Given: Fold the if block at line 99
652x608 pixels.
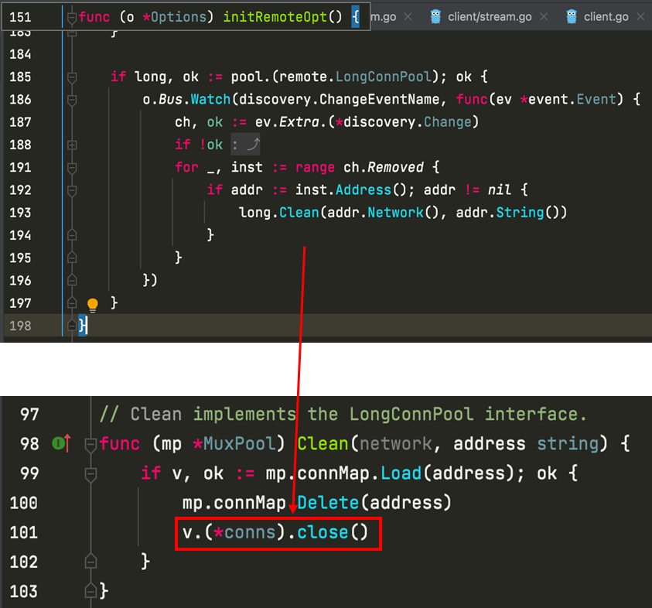Looking at the screenshot, I should (x=90, y=473).
